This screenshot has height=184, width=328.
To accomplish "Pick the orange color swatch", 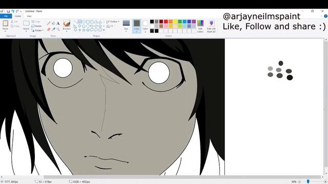I will coord(171,21).
